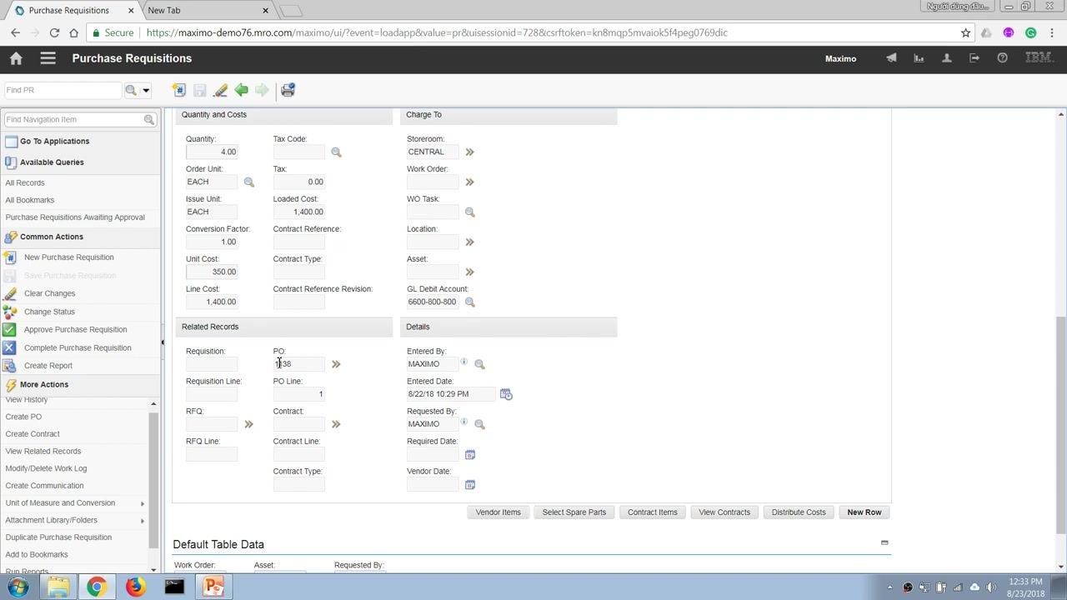
Task: Click main page vertical scrollbar
Action: tap(1060, 425)
